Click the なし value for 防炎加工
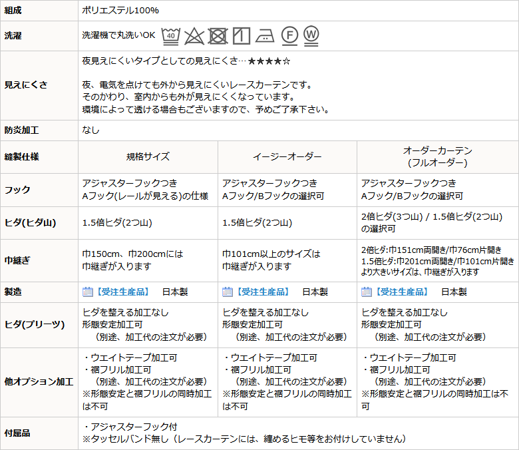The height and width of the screenshot is (450, 519). click(x=90, y=130)
